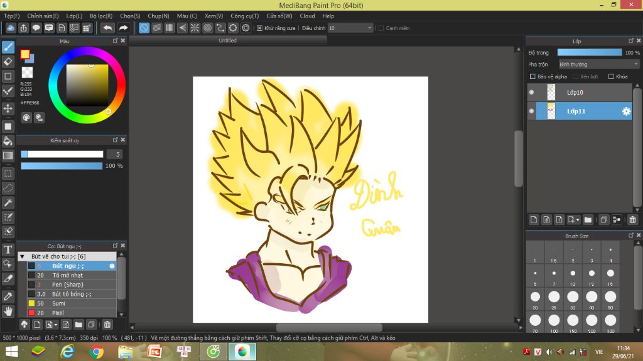This screenshot has height=361, width=643.
Task: Open settings gear for Bút ngu brush
Action: (112, 266)
